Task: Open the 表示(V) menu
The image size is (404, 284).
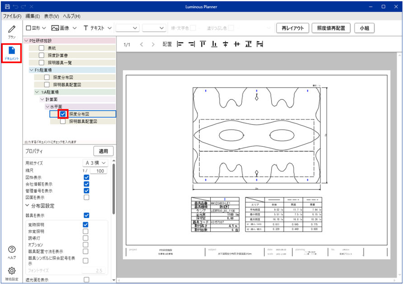Action: (x=51, y=16)
